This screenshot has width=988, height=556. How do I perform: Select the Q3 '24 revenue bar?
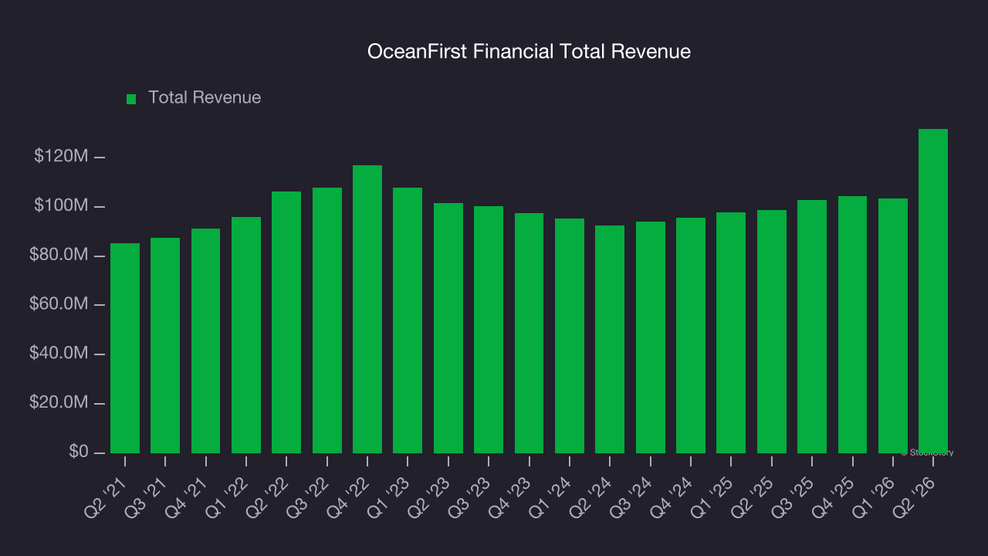pyautogui.click(x=651, y=337)
